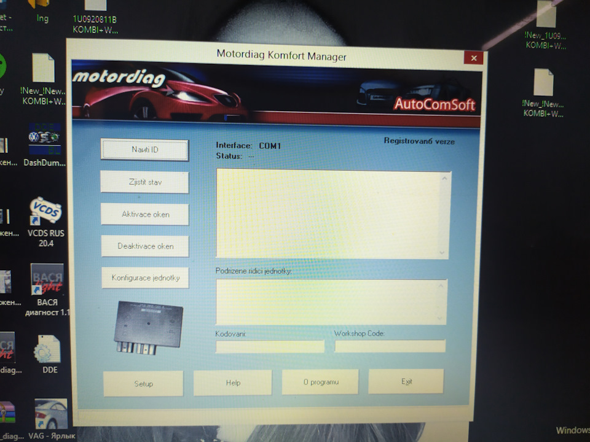
Task: Activate windows with Aktivace oken
Action: pyautogui.click(x=145, y=214)
